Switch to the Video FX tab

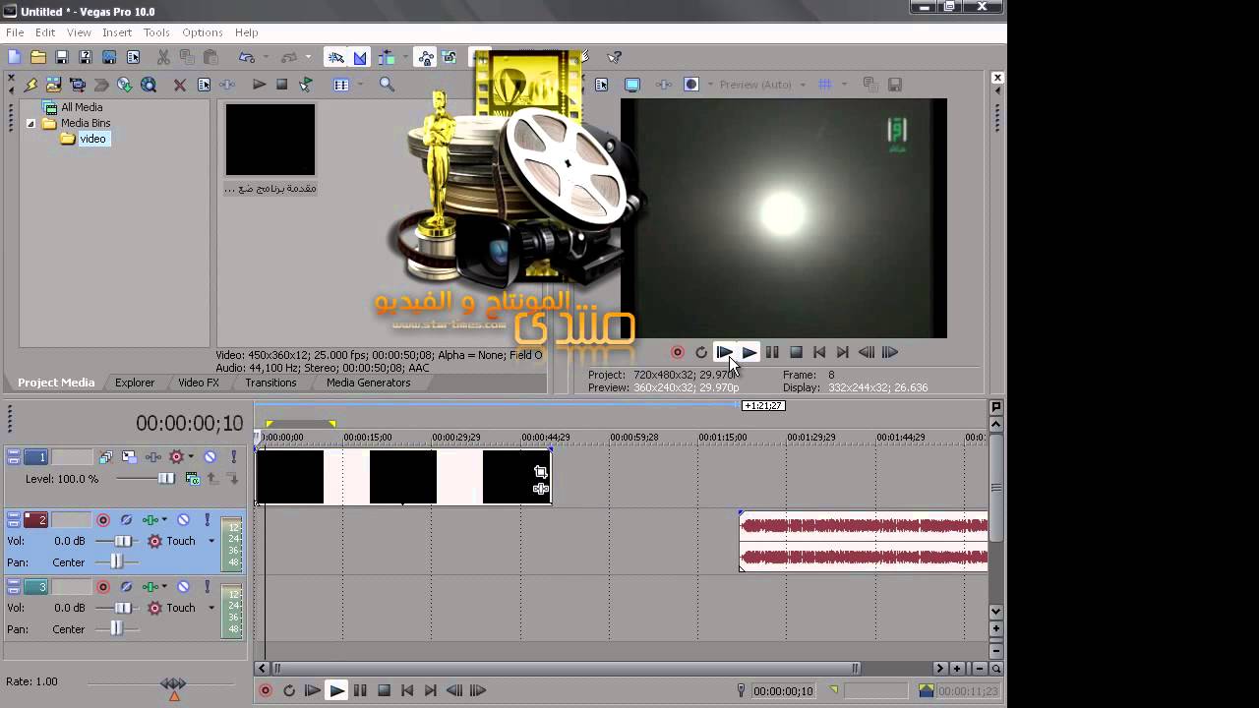coord(199,383)
